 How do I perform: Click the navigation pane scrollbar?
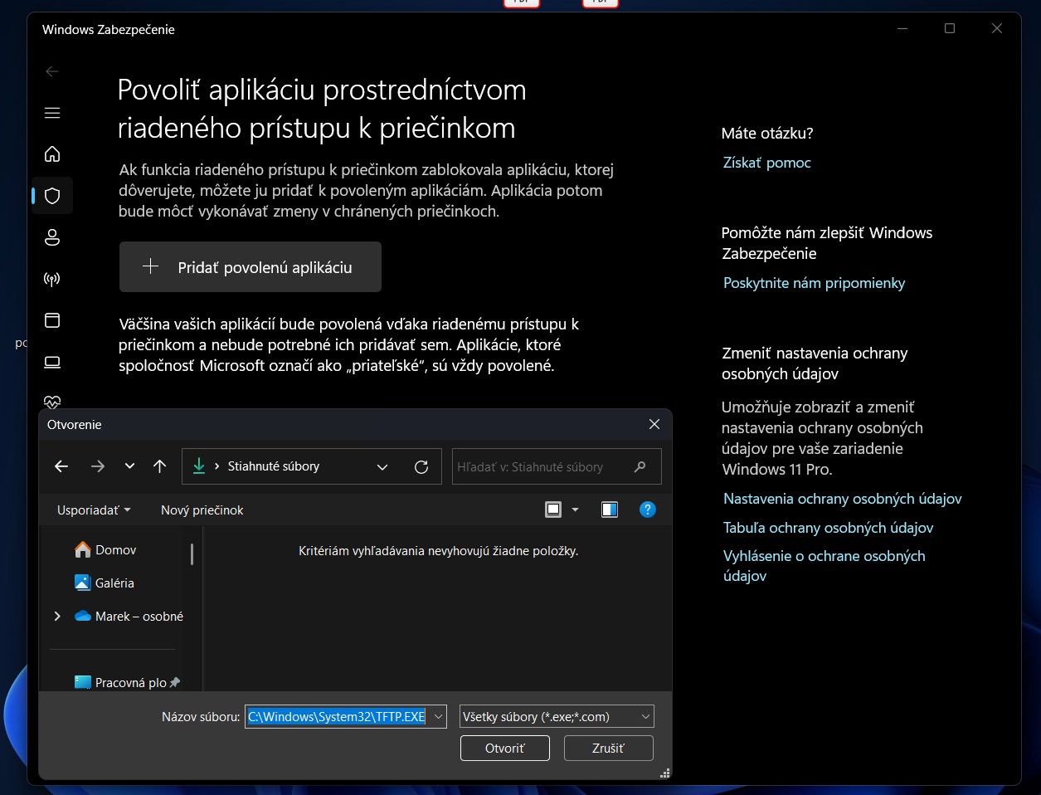click(x=192, y=554)
